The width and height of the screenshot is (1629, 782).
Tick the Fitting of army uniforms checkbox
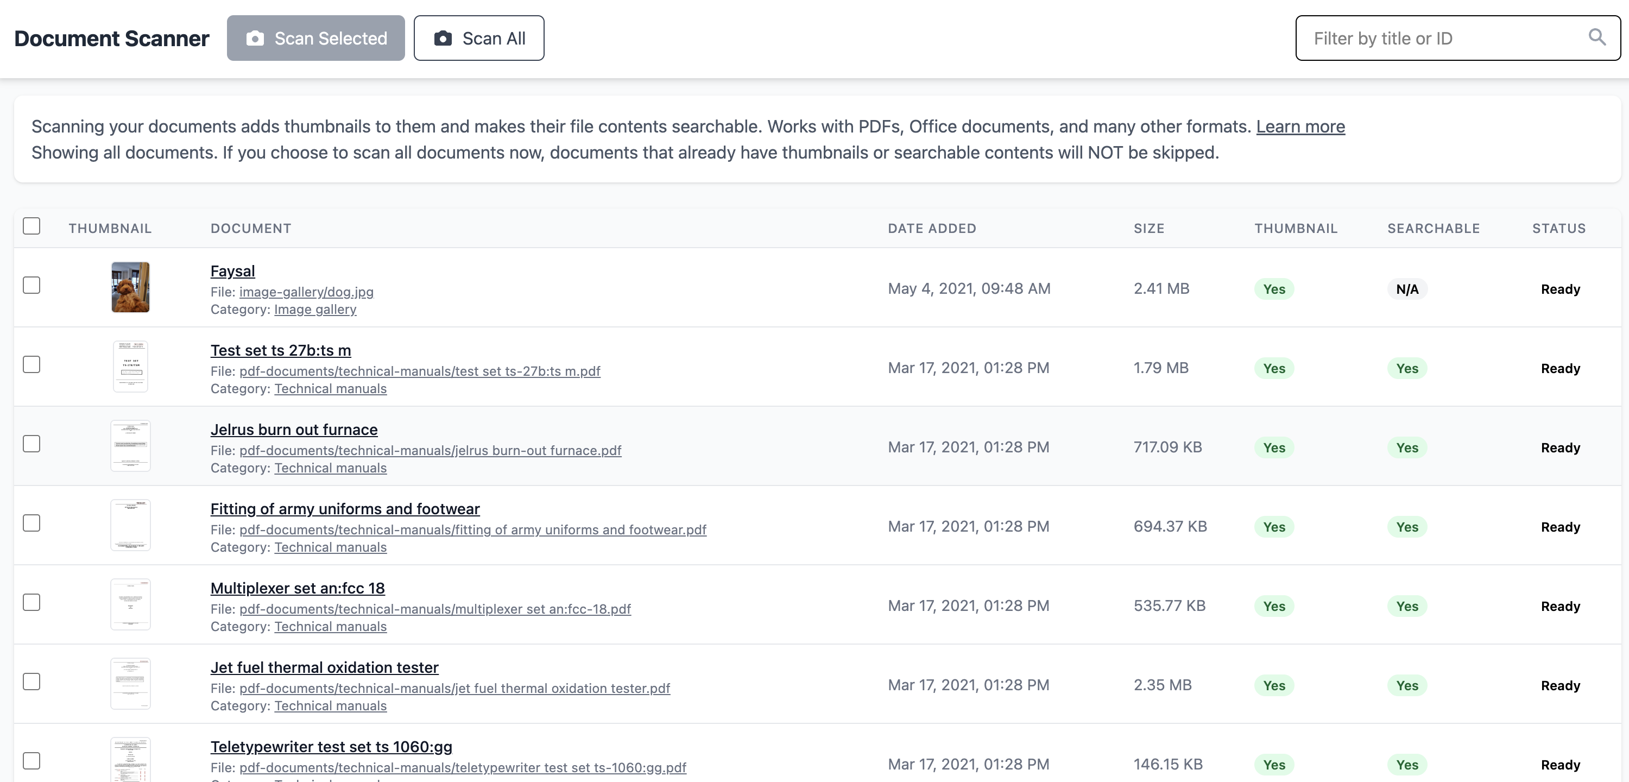(x=31, y=523)
